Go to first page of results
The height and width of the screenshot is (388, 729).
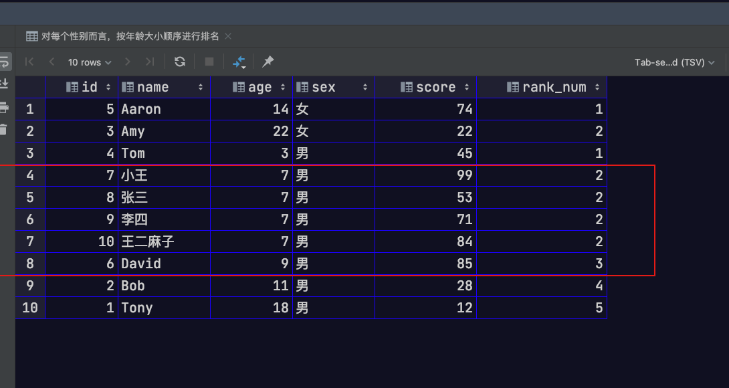[x=29, y=62]
